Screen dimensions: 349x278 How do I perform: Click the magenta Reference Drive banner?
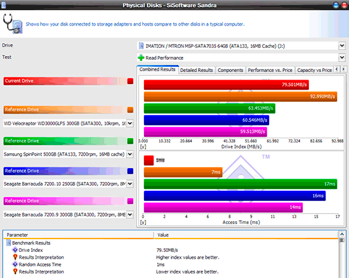[65, 201]
